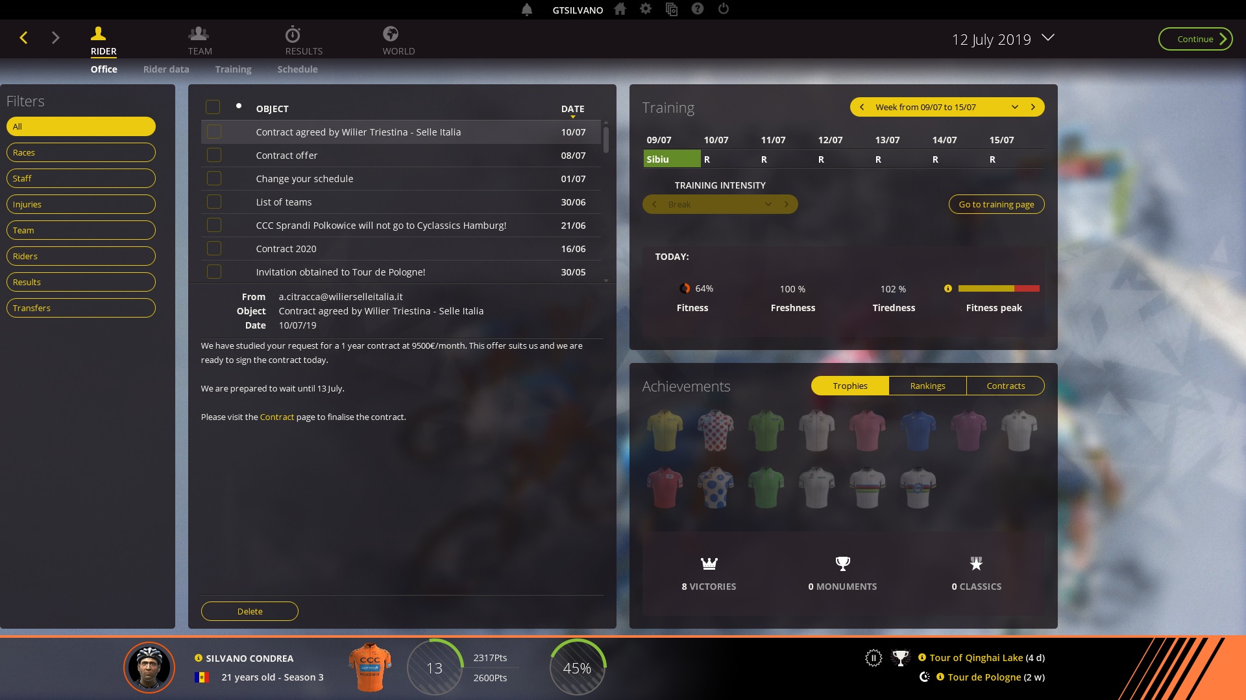The width and height of the screenshot is (1246, 700).
Task: Click the notification bell icon
Action: tap(527, 10)
